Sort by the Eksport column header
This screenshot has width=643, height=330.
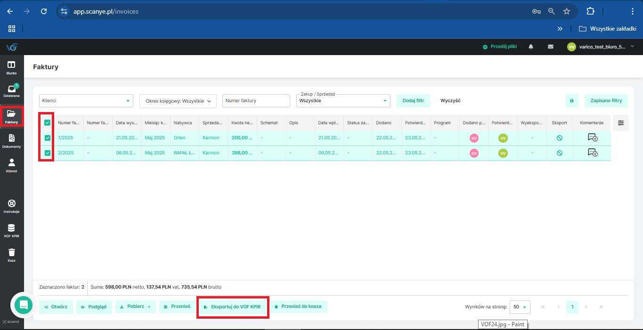(559, 122)
